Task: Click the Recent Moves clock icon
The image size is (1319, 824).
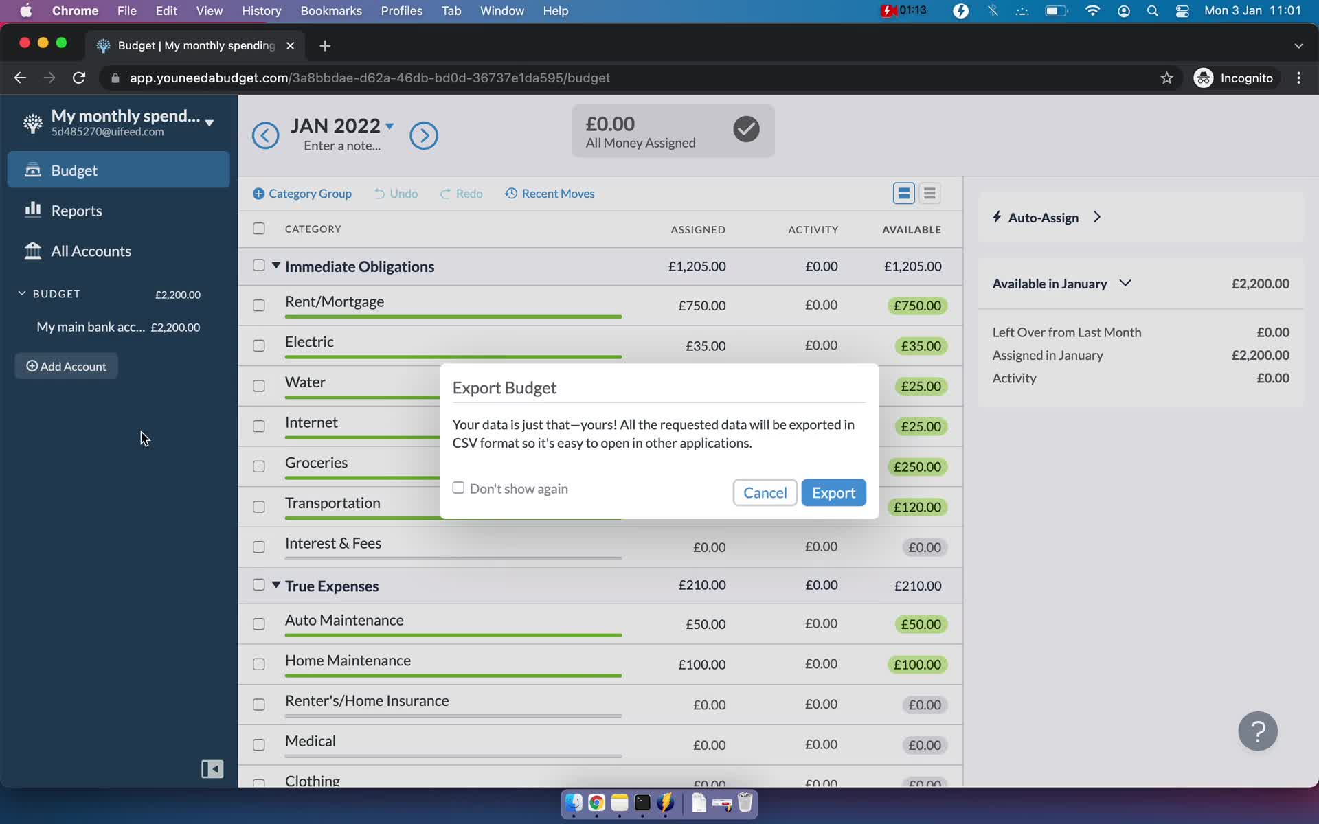Action: pyautogui.click(x=510, y=193)
